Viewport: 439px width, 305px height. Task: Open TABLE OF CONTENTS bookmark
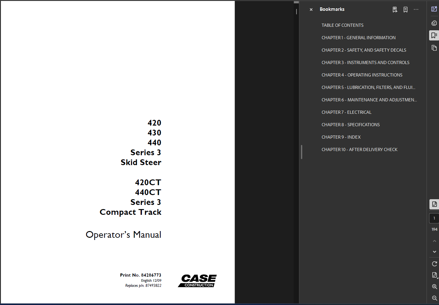click(x=342, y=25)
